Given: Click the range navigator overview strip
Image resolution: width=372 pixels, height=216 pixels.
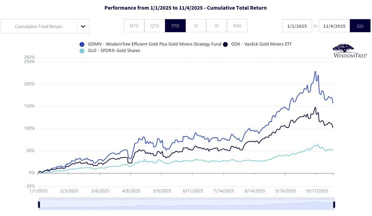Looking at the screenshot, I should coord(186,205).
